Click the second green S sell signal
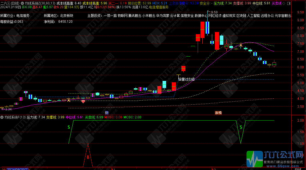 [241, 127]
